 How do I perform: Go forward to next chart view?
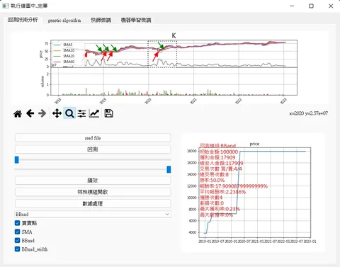[x=42, y=113]
